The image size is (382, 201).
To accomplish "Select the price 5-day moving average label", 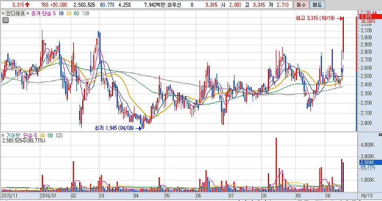I will [54, 13].
